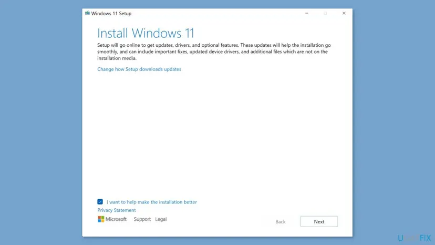
Task: Click the Next button
Action: coord(319,221)
